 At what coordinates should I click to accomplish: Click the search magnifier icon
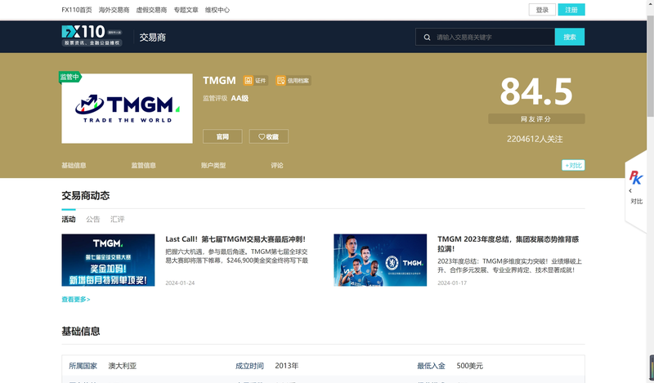(x=427, y=37)
